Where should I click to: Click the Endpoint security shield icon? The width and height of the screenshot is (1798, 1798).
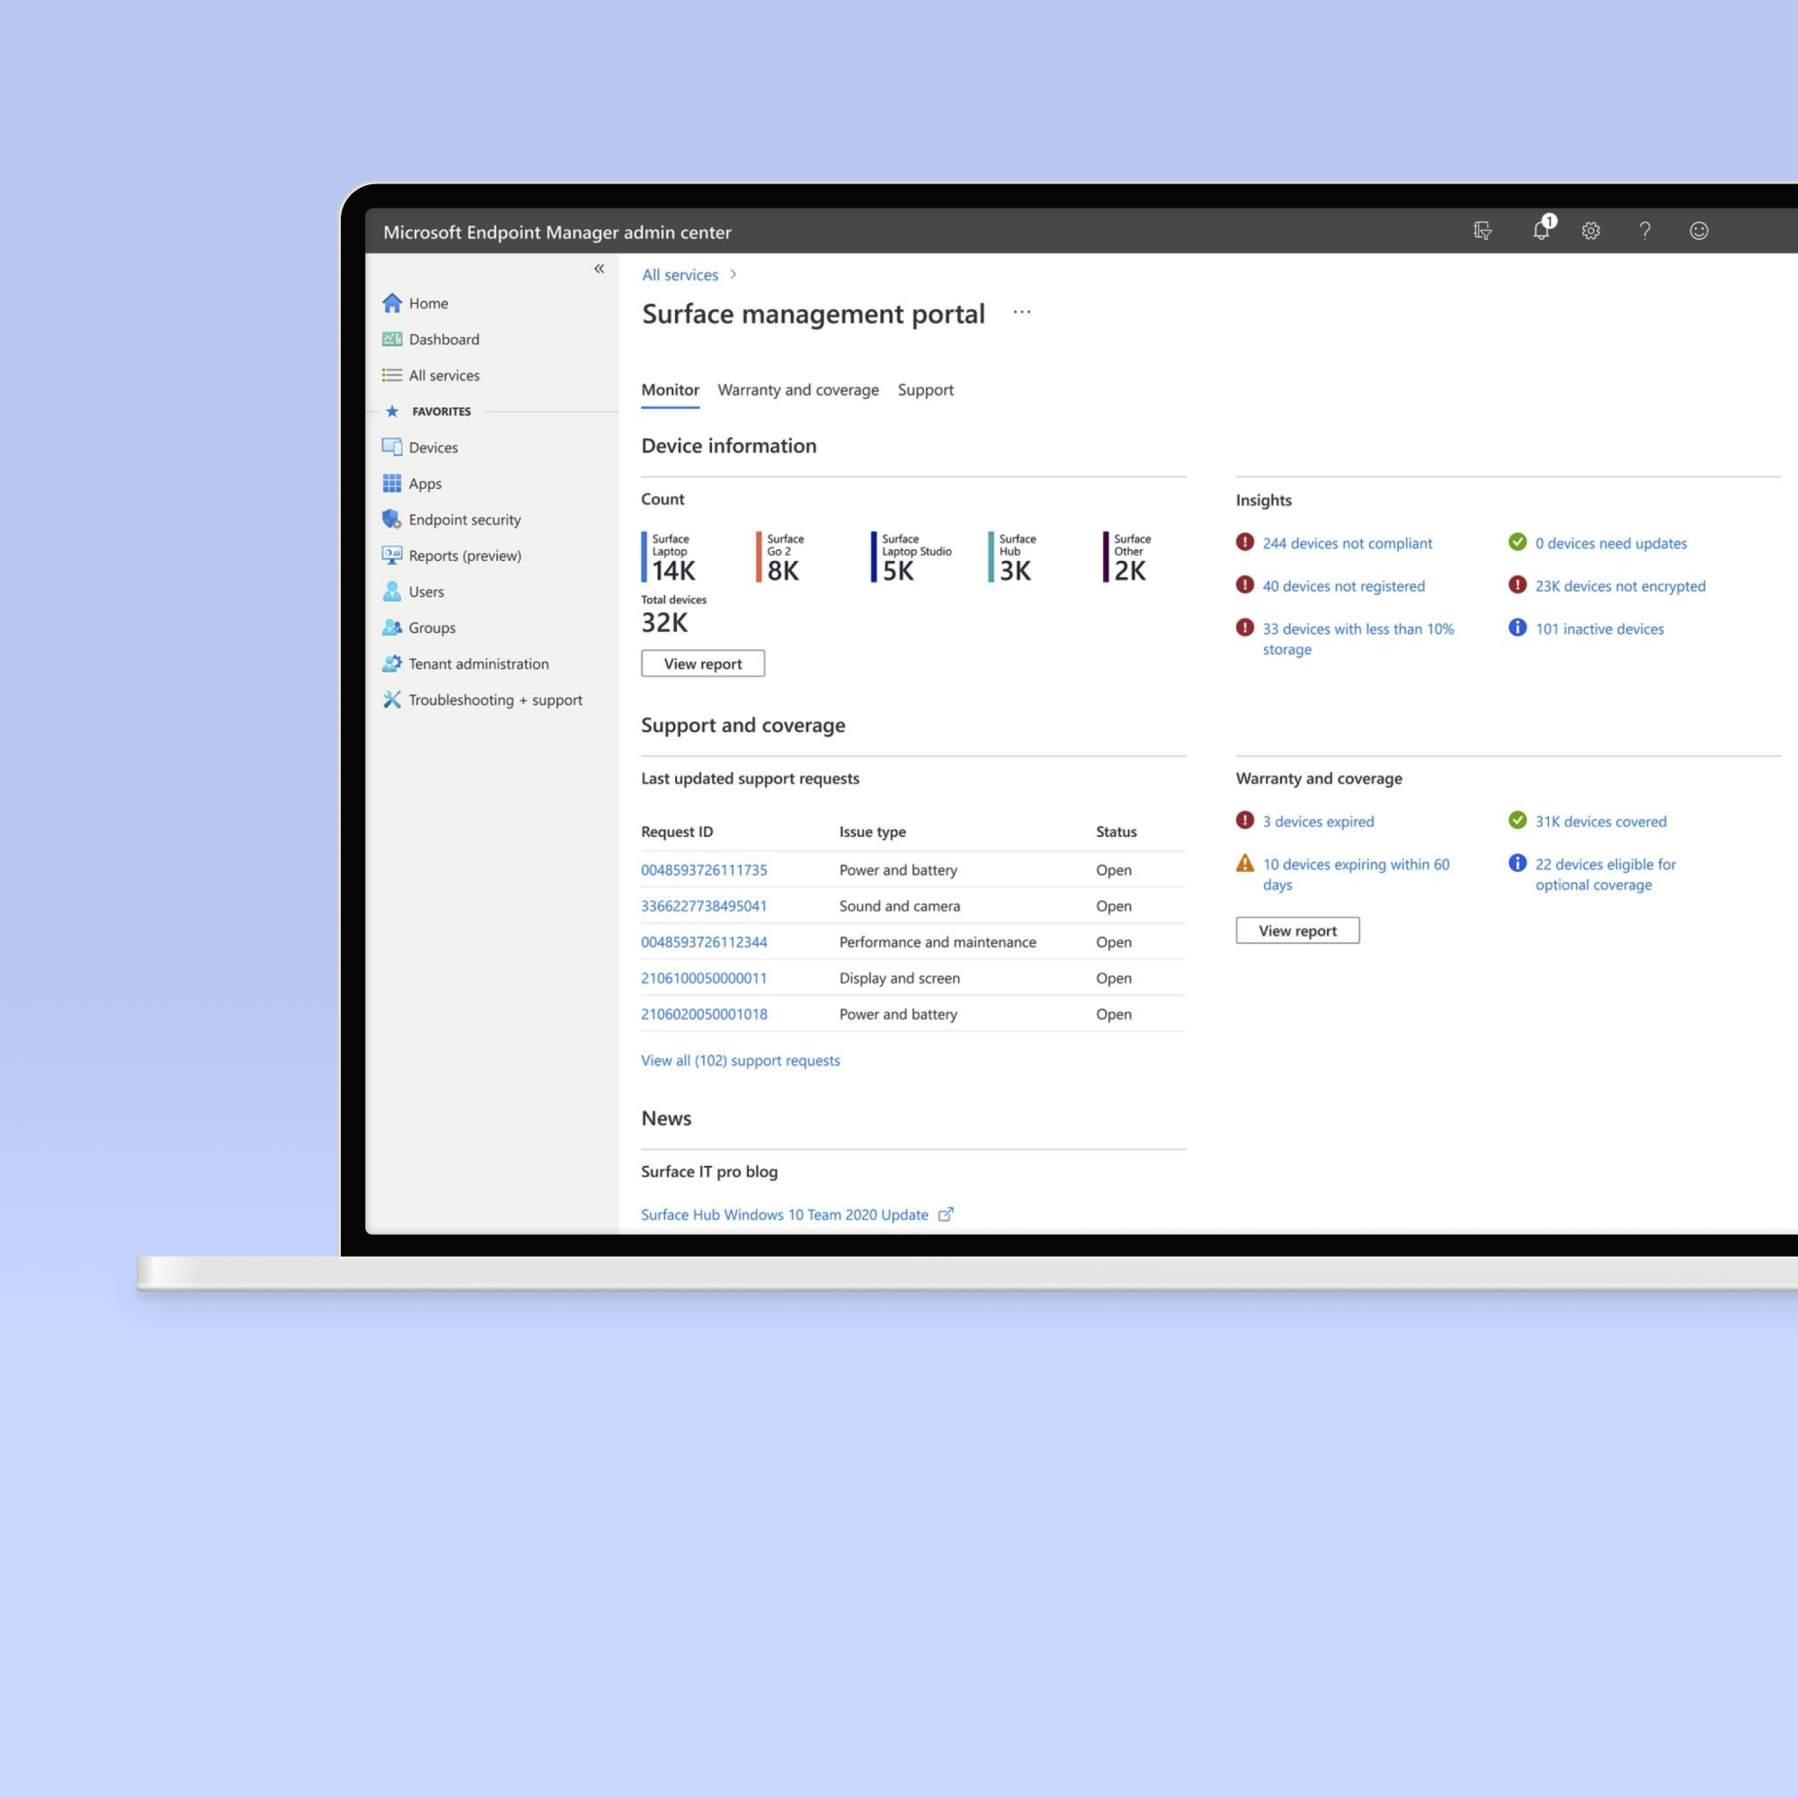click(x=392, y=520)
